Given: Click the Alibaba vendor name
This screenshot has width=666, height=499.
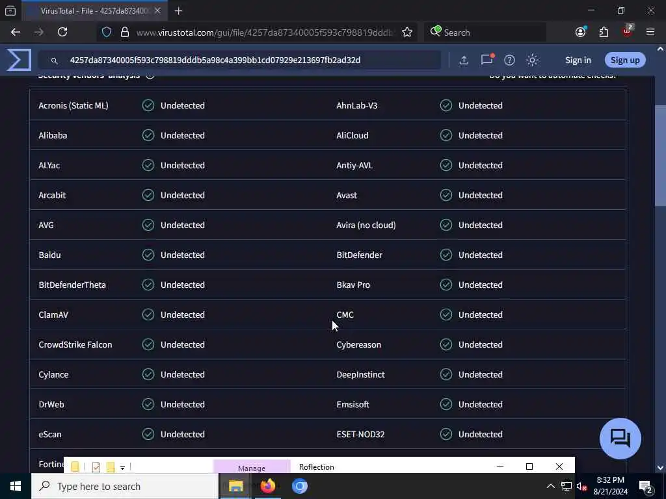Looking at the screenshot, I should [x=53, y=135].
